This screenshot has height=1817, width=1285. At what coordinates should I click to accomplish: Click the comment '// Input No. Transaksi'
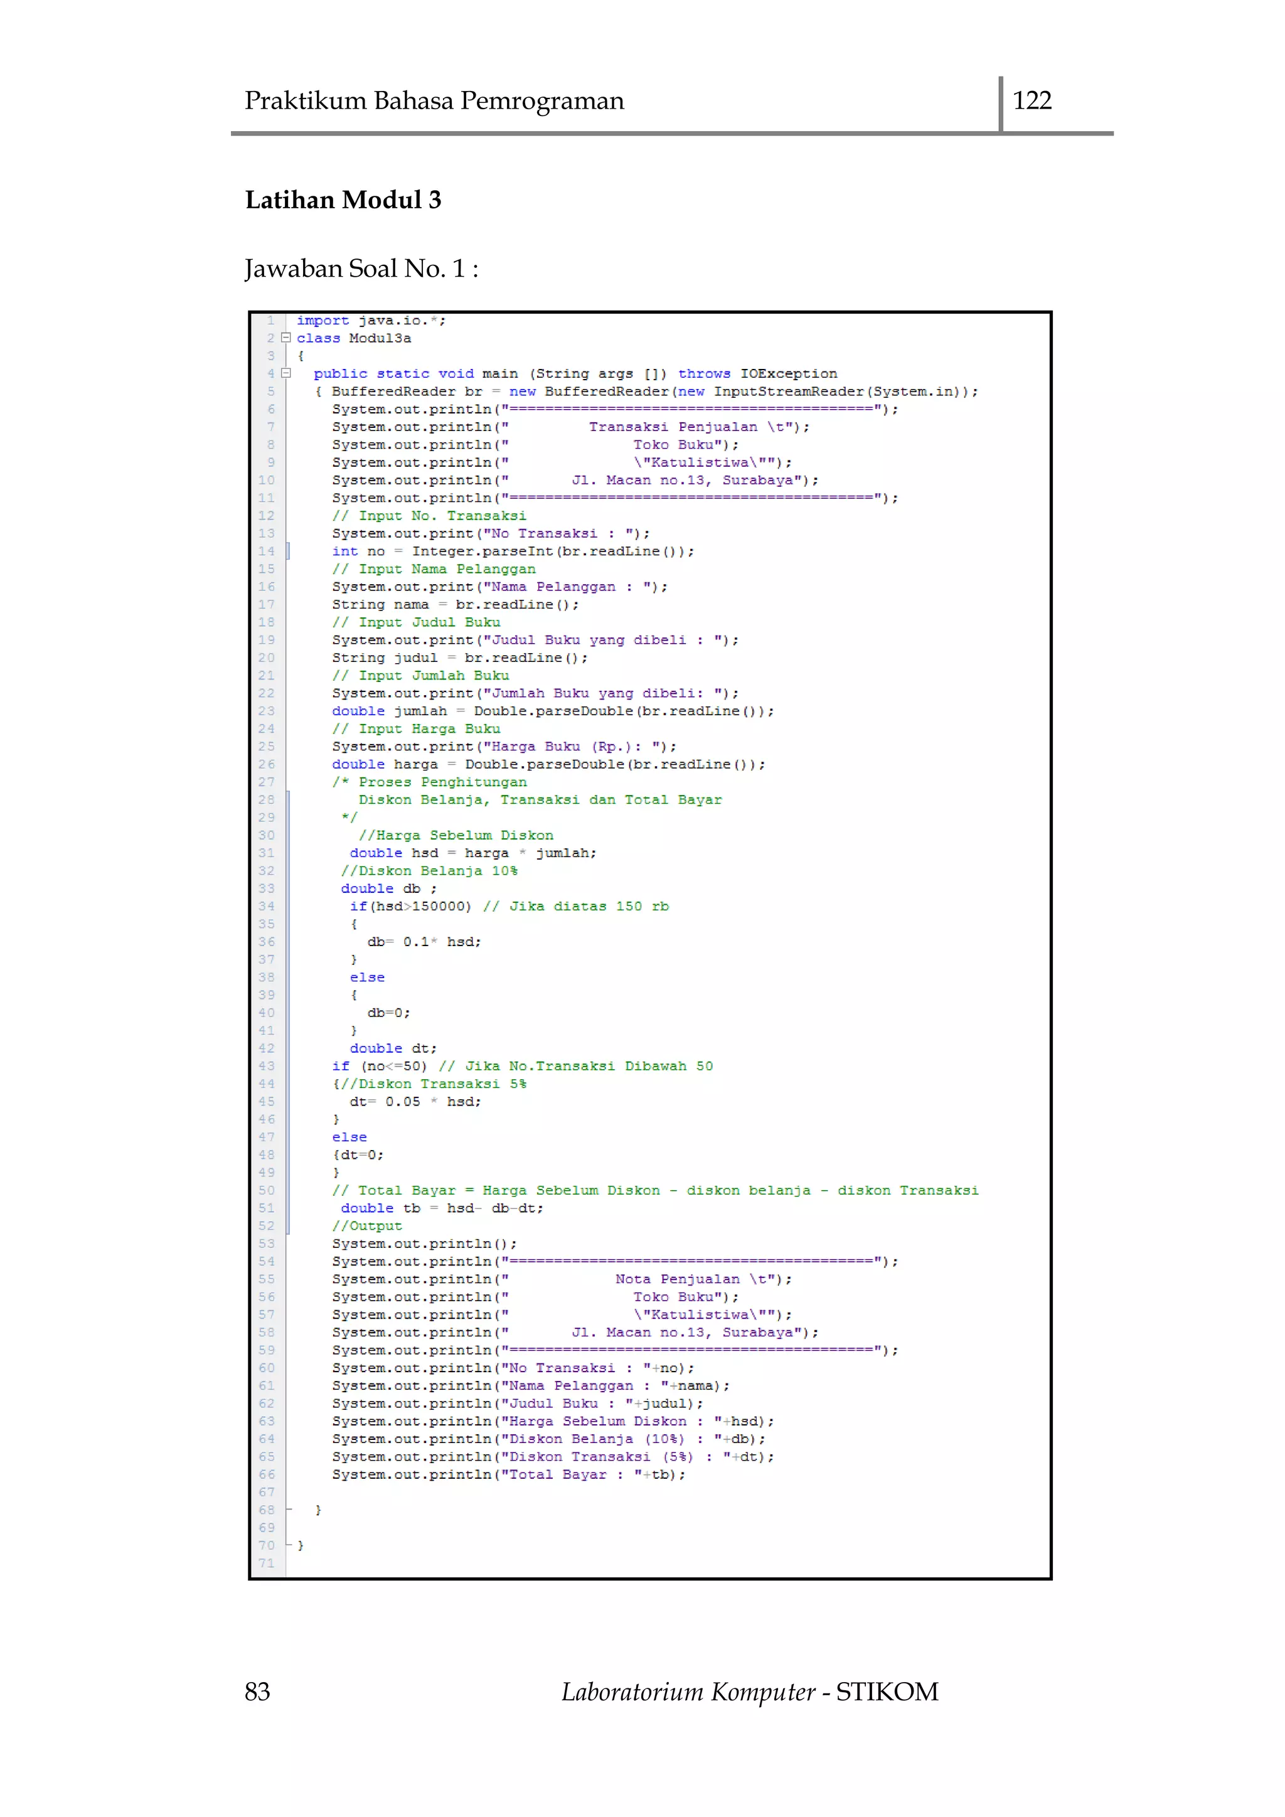pos(429,515)
